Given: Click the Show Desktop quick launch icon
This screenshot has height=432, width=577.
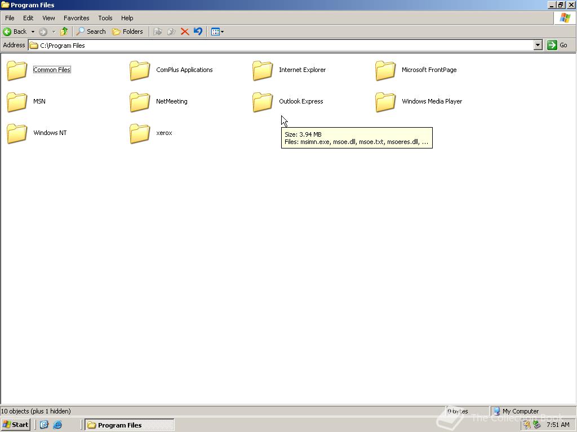Looking at the screenshot, I should click(x=44, y=425).
